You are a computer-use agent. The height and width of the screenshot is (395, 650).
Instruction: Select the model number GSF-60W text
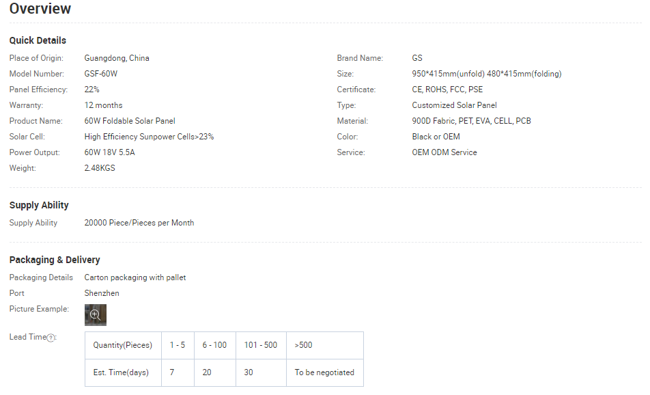(101, 74)
